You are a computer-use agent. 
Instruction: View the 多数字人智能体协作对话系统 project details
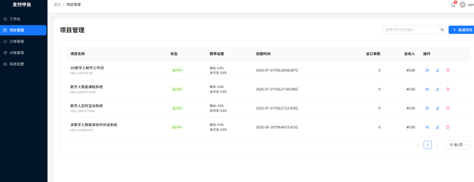pyautogui.click(x=427, y=127)
